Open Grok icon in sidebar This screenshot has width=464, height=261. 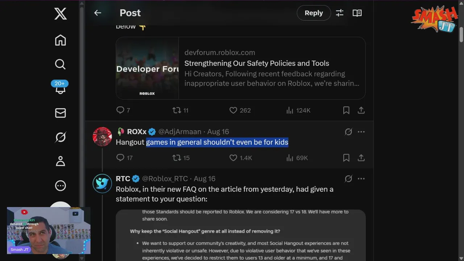(60, 137)
